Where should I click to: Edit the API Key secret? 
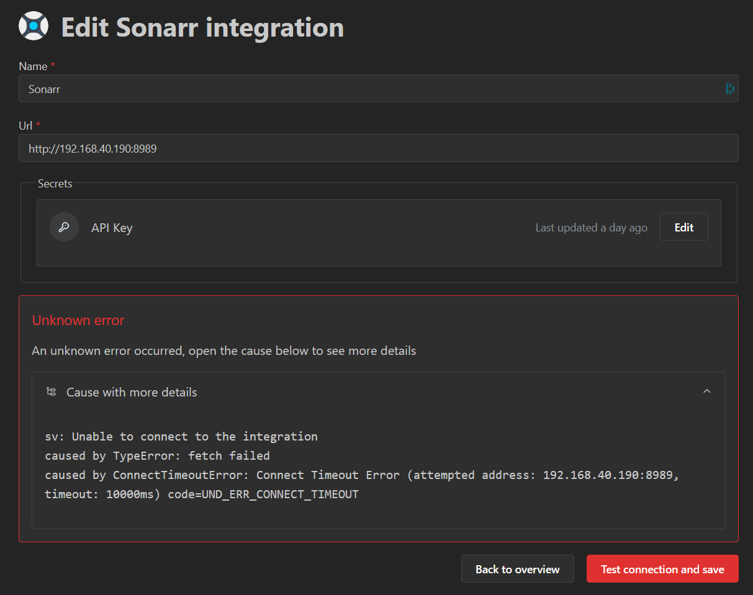pyautogui.click(x=683, y=227)
